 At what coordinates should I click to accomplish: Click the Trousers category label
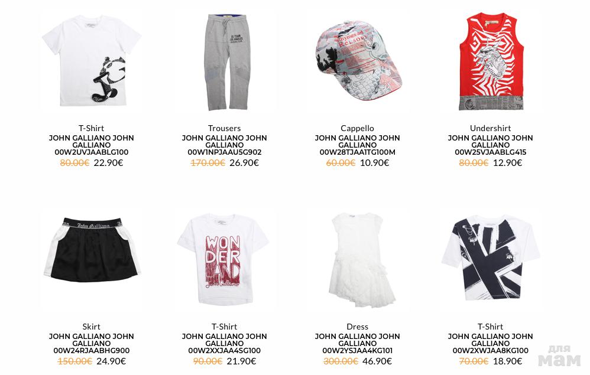[224, 128]
